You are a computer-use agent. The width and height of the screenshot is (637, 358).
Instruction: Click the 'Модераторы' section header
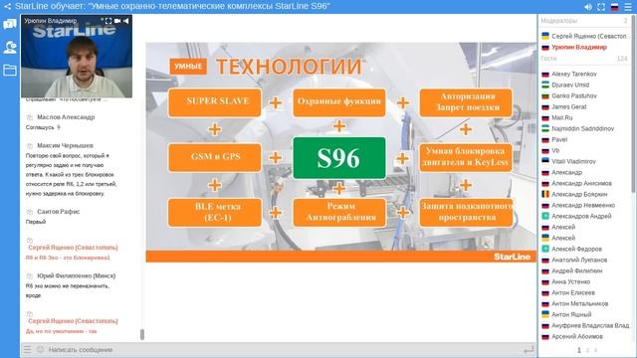pos(559,20)
